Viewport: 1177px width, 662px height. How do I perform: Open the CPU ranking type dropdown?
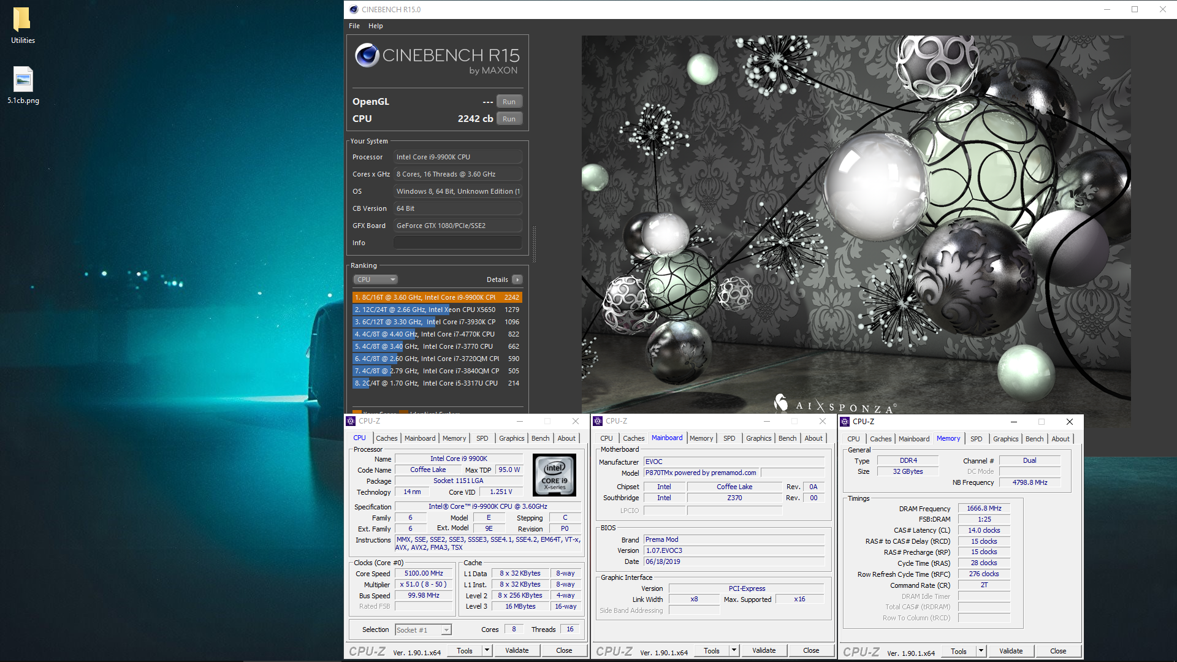point(375,280)
